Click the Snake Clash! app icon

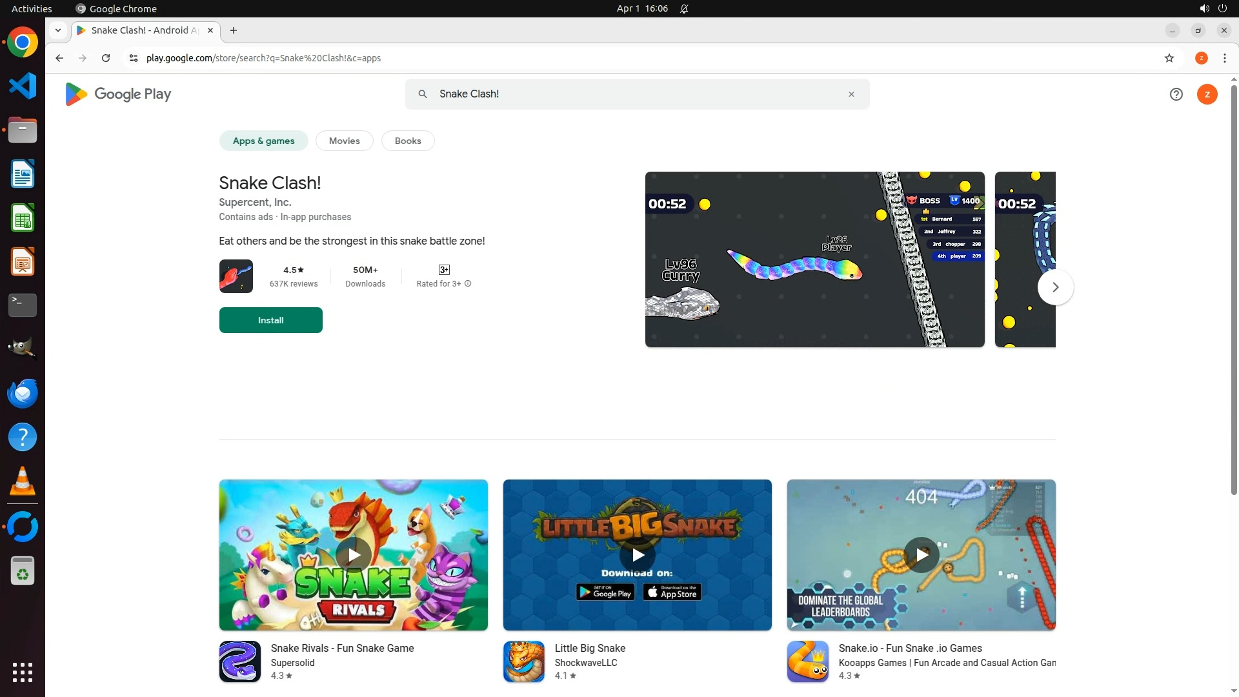tap(236, 276)
